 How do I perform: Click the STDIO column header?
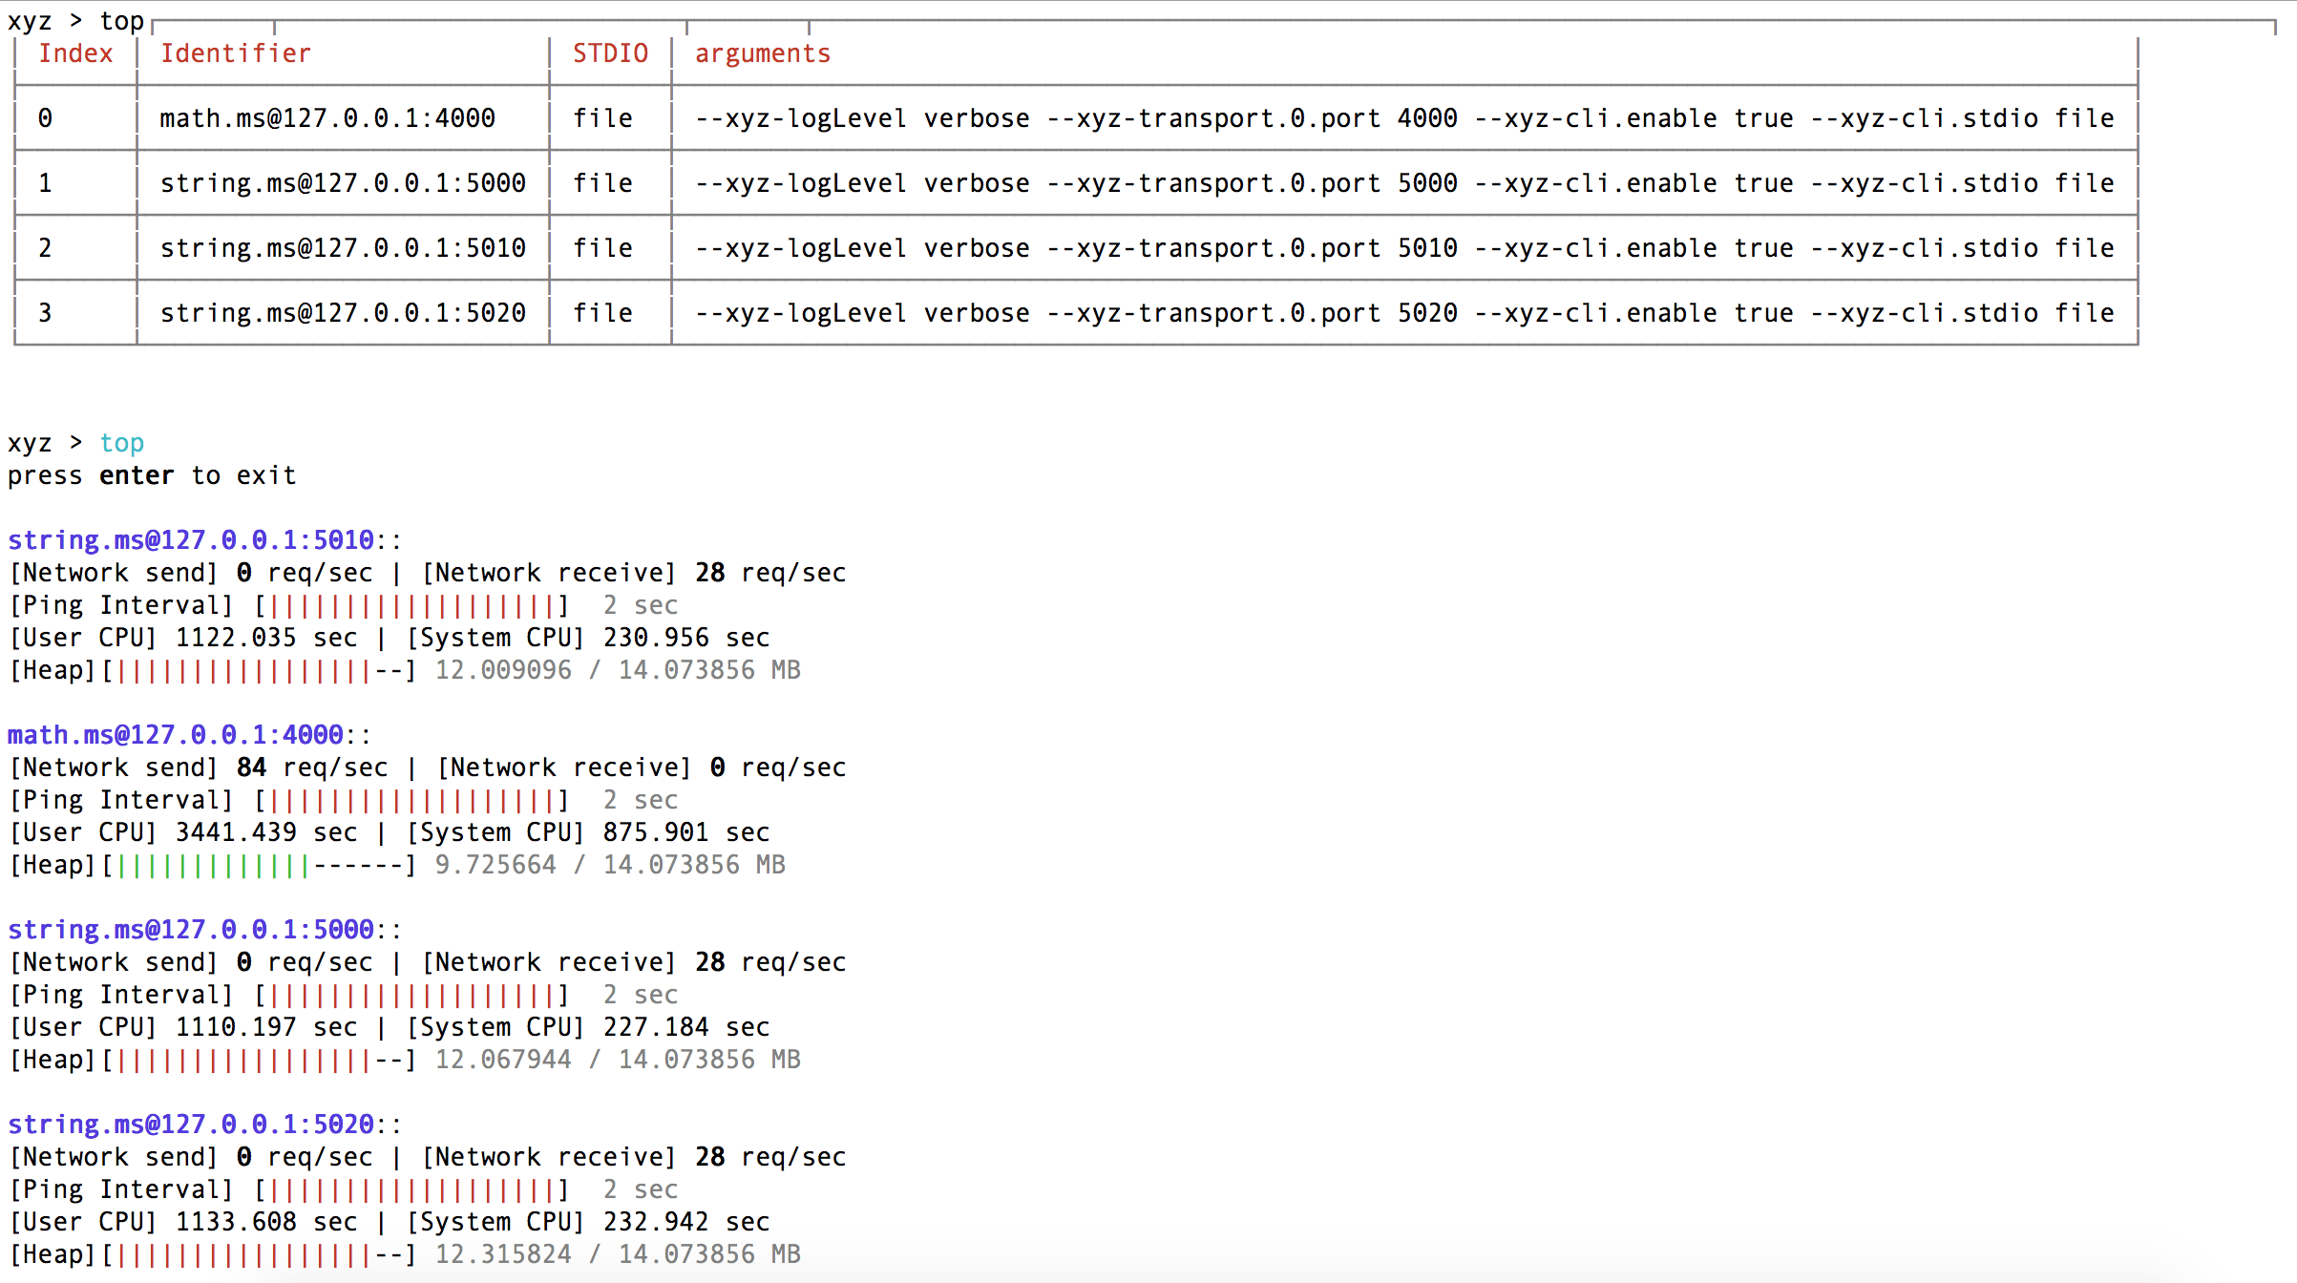click(x=610, y=53)
